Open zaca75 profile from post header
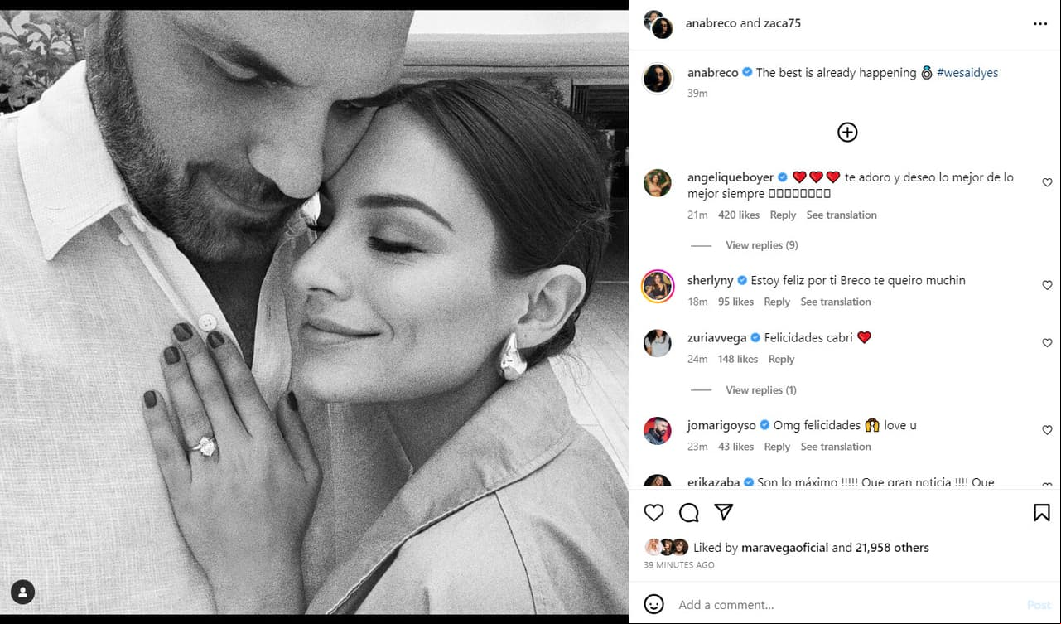 click(x=782, y=23)
